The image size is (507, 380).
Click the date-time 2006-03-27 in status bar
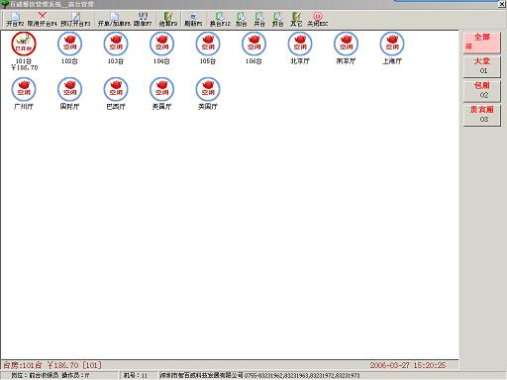pos(407,365)
